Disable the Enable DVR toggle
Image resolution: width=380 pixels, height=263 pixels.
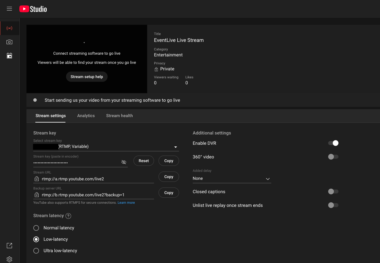tap(333, 143)
